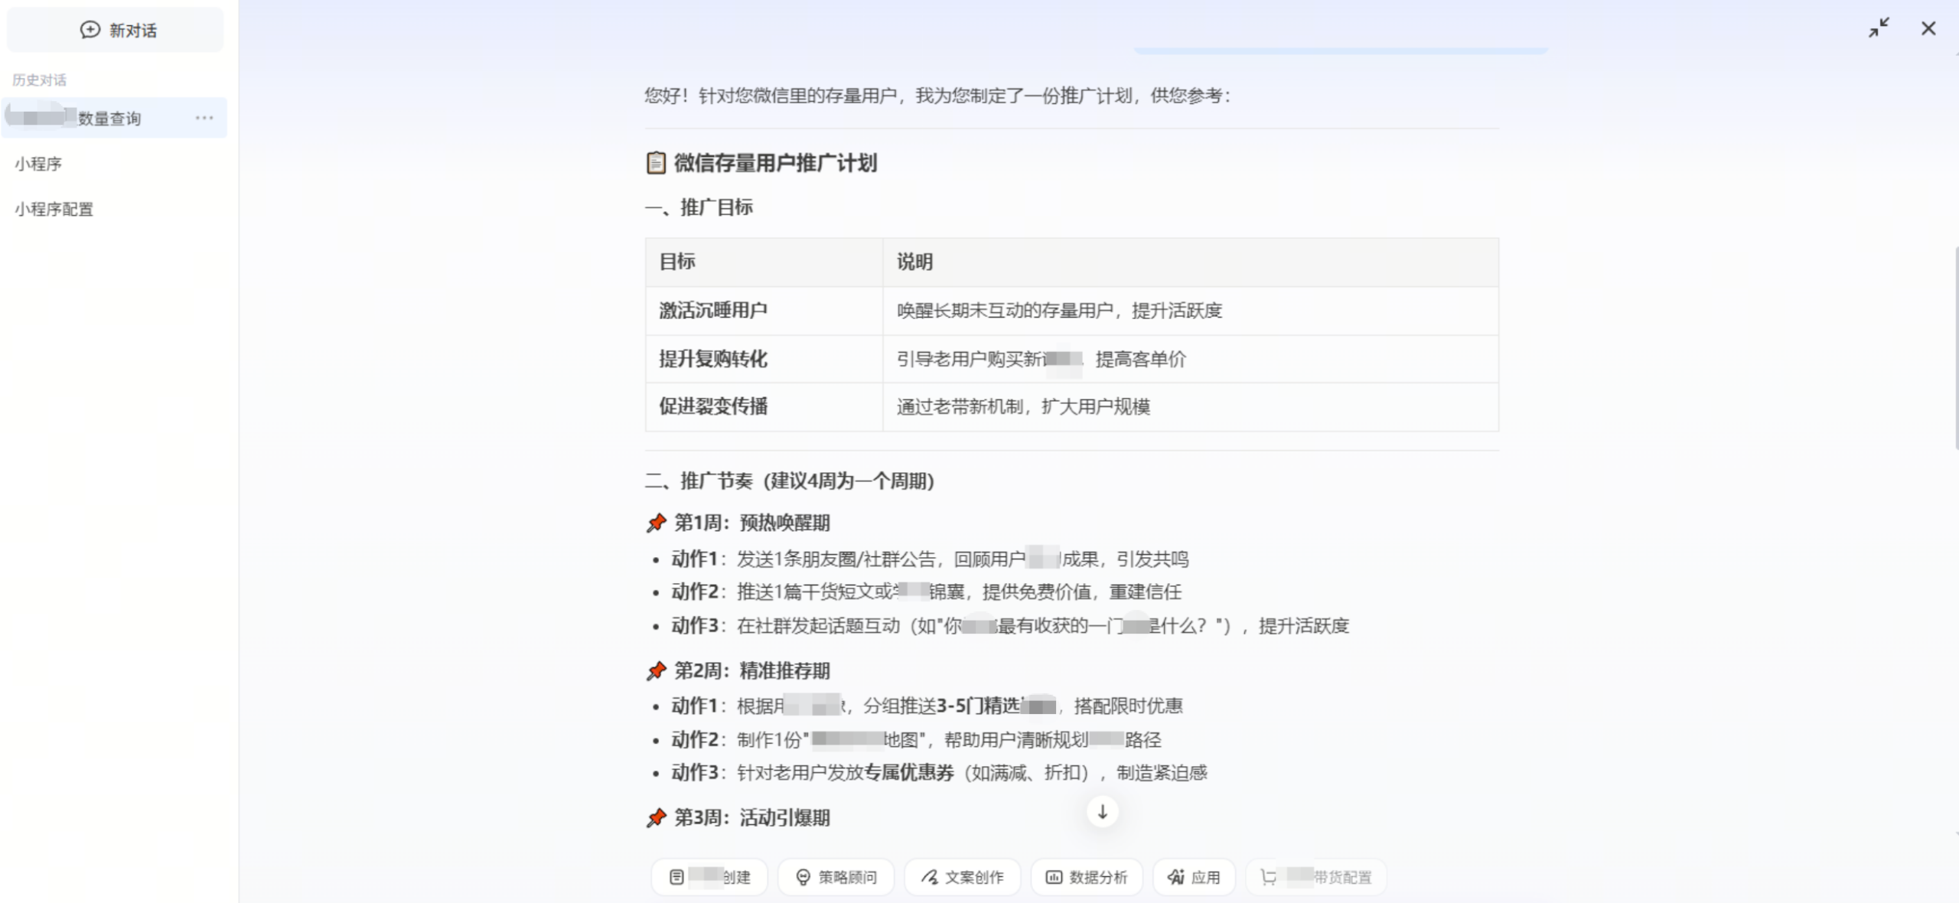Viewport: 1959px width, 903px height.
Task: Click the clipboard icon beside 微信存量用户推广计划
Action: 654,162
